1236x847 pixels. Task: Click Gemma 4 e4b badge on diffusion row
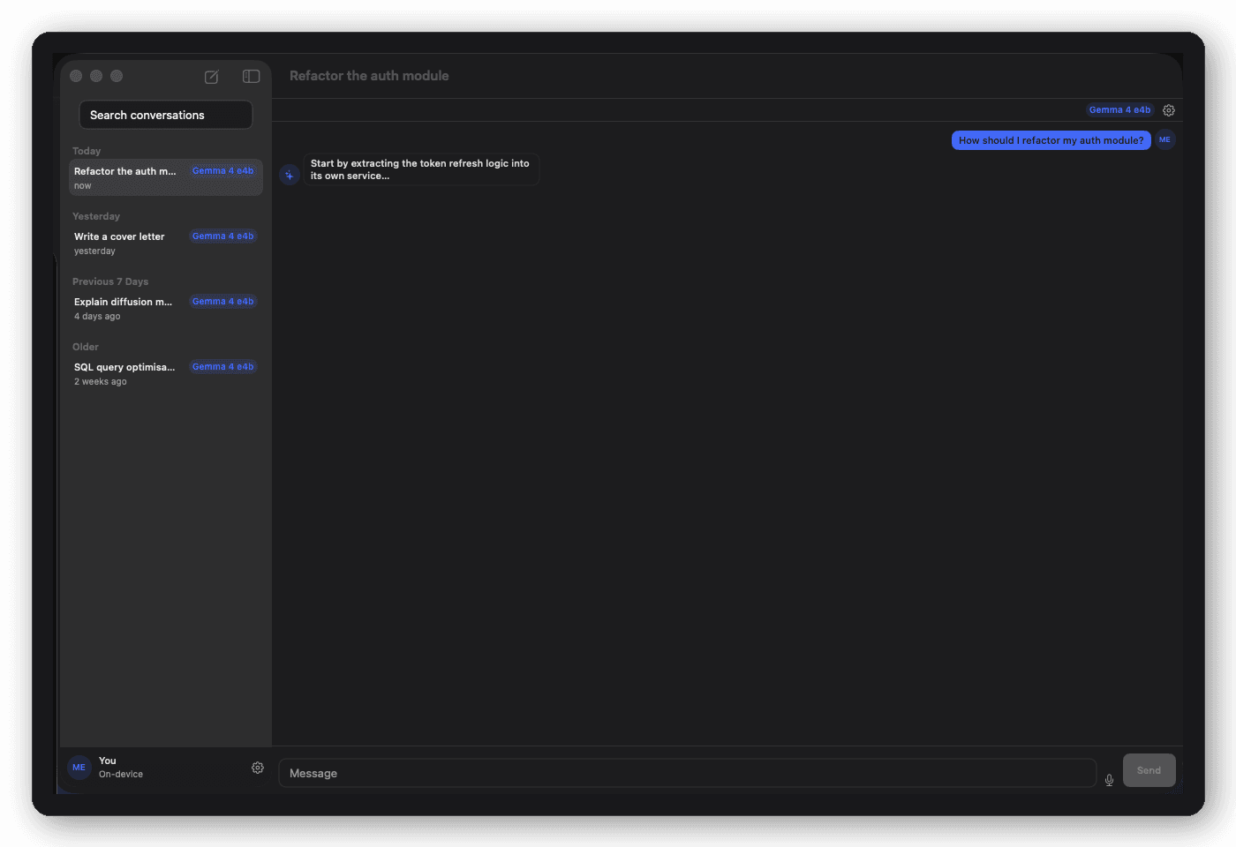(223, 302)
